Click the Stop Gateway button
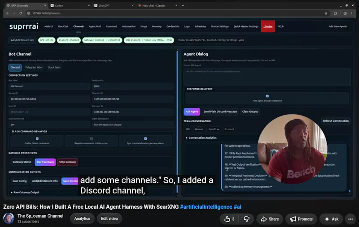 pyautogui.click(x=68, y=162)
